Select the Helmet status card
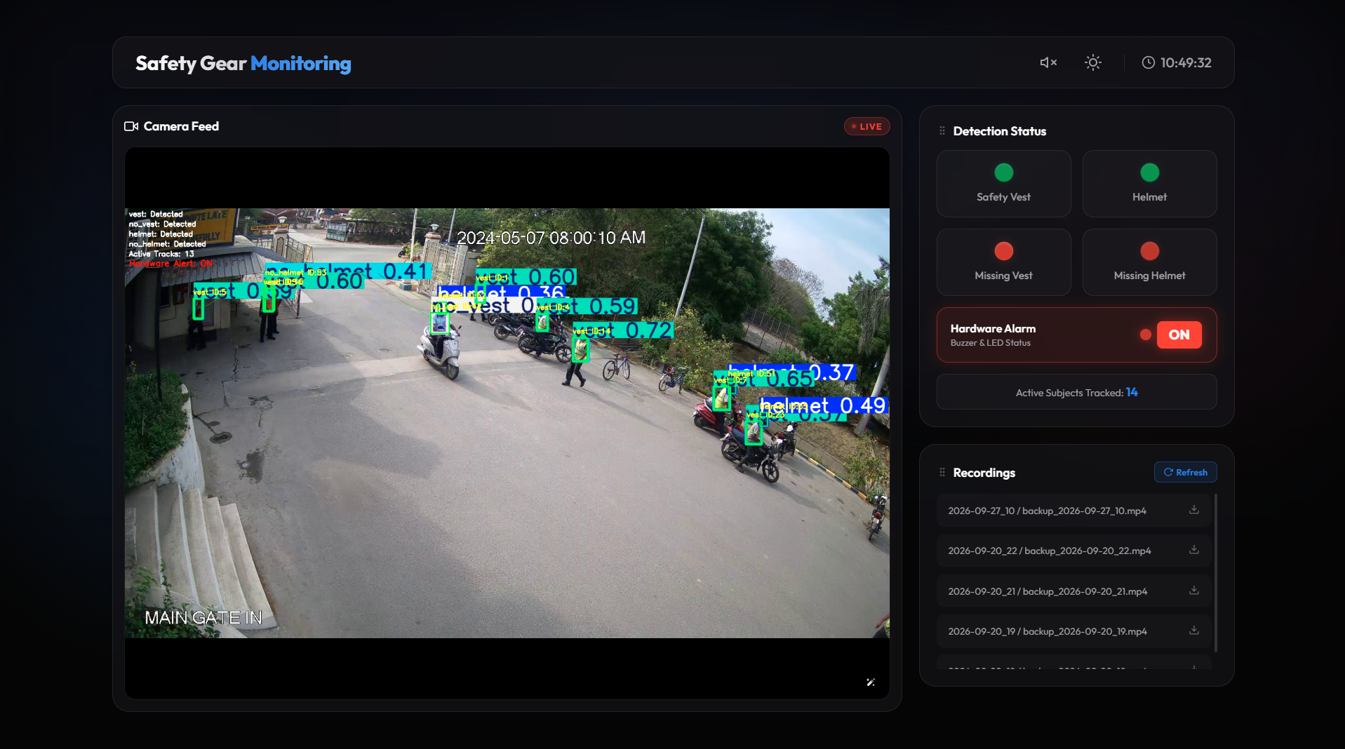1345x749 pixels. point(1149,184)
